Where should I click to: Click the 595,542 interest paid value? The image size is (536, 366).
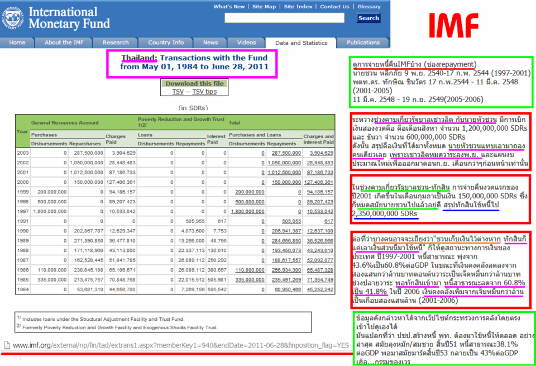coord(217,289)
